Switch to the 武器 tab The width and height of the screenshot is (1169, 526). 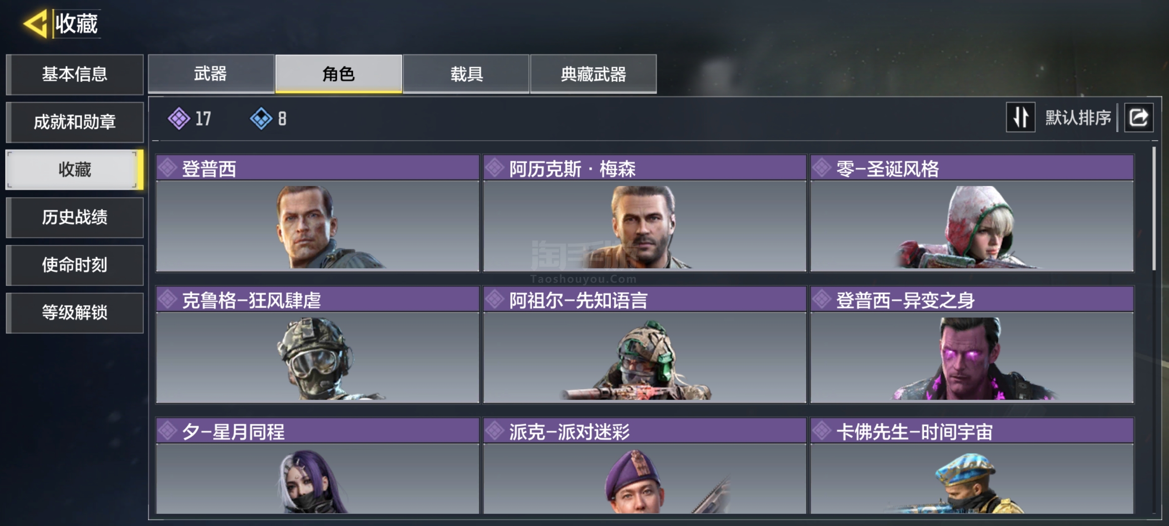click(x=211, y=73)
